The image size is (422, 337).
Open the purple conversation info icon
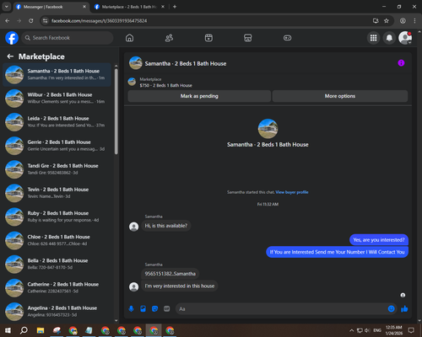coord(401,63)
